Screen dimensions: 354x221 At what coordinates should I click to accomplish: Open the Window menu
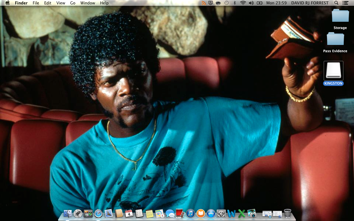pos(88,3)
